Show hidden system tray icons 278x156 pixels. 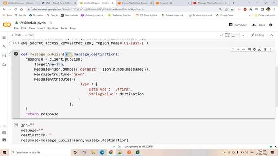[225, 152]
